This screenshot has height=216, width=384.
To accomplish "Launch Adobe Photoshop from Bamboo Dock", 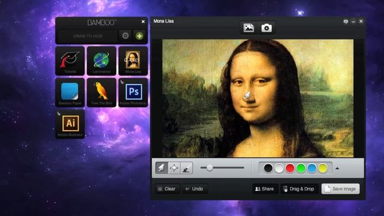I will coord(133,92).
